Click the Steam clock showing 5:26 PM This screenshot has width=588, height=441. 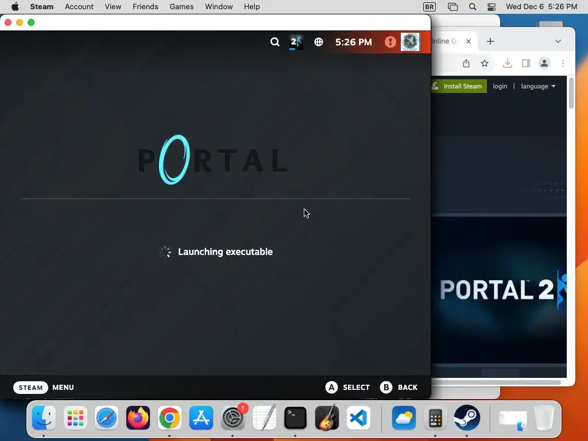coord(353,42)
